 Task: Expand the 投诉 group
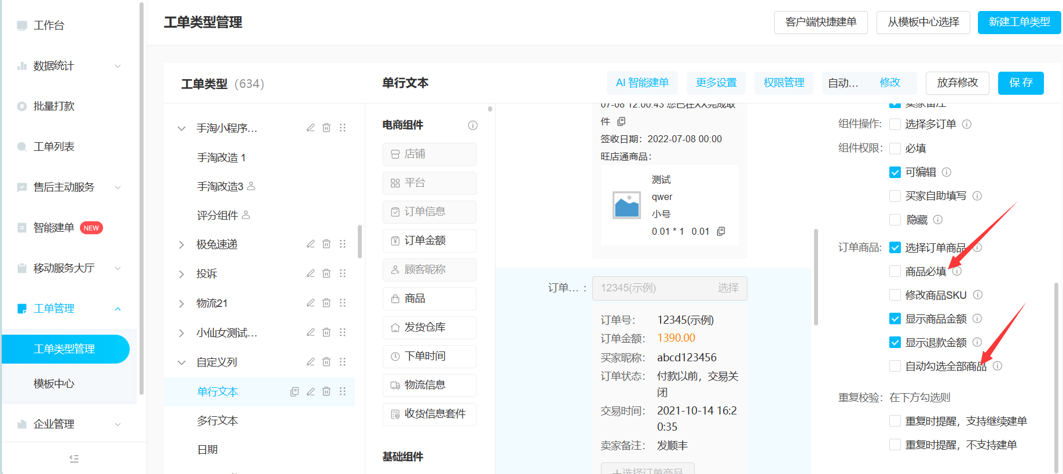coord(181,274)
